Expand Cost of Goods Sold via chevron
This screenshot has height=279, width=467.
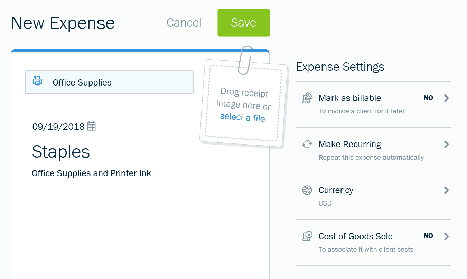pos(446,236)
